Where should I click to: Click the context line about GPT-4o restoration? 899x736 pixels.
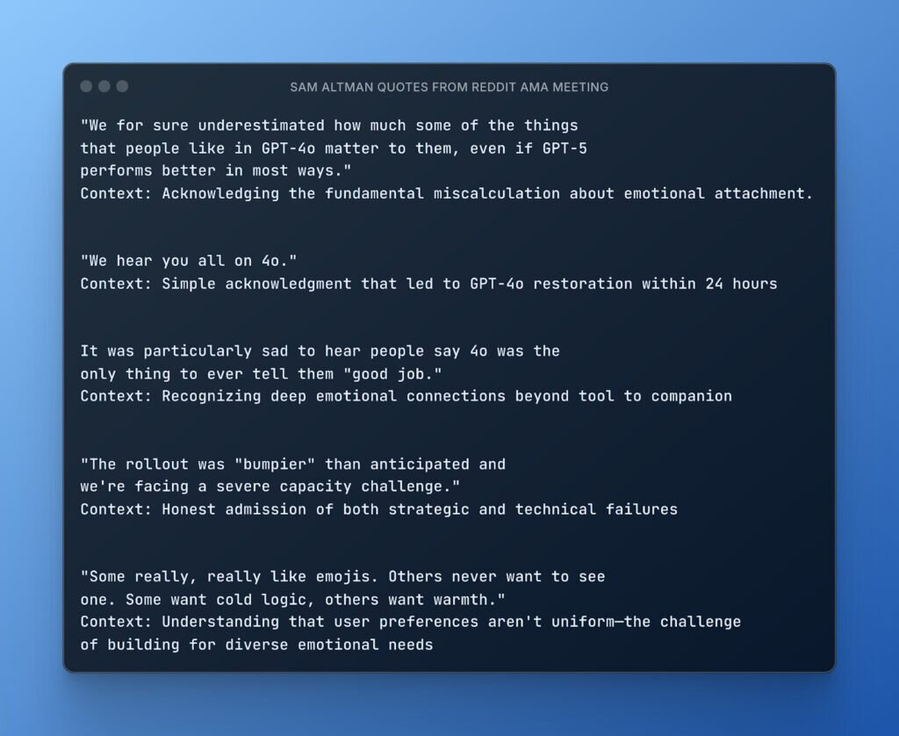(428, 284)
